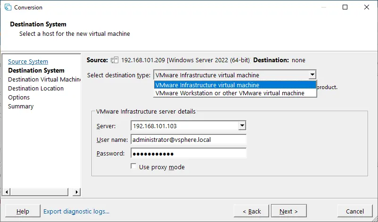Go to the Source System step link
This screenshot has width=378, height=222.
(28, 61)
